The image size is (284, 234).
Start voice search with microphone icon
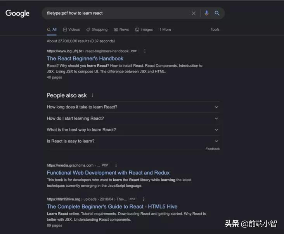(206, 13)
